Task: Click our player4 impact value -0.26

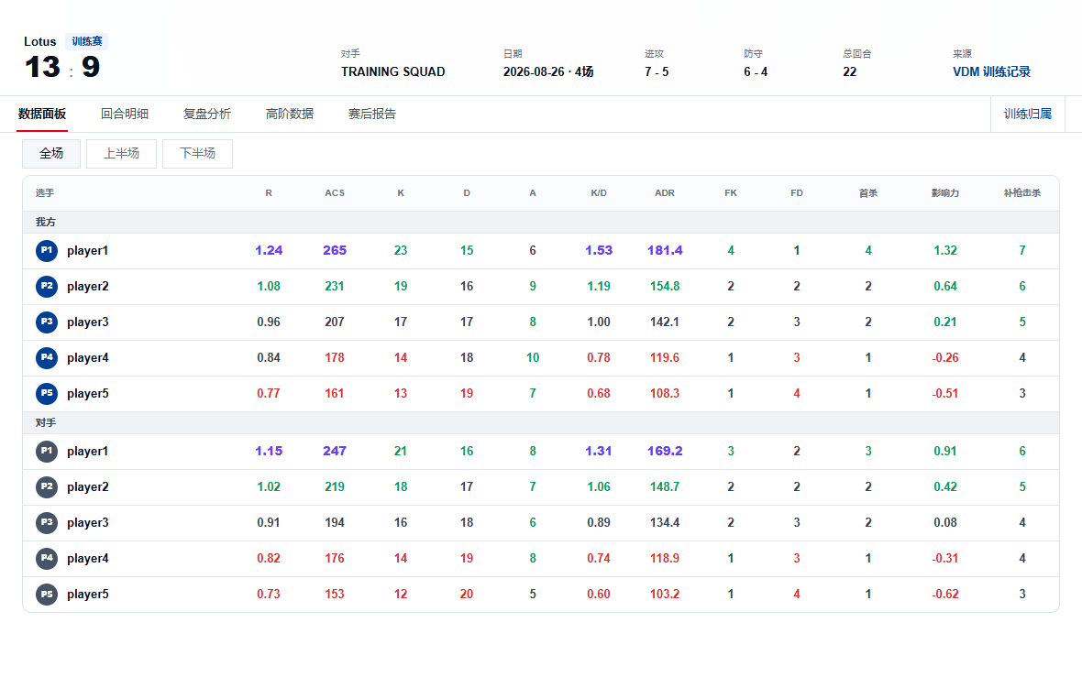Action: coord(945,358)
